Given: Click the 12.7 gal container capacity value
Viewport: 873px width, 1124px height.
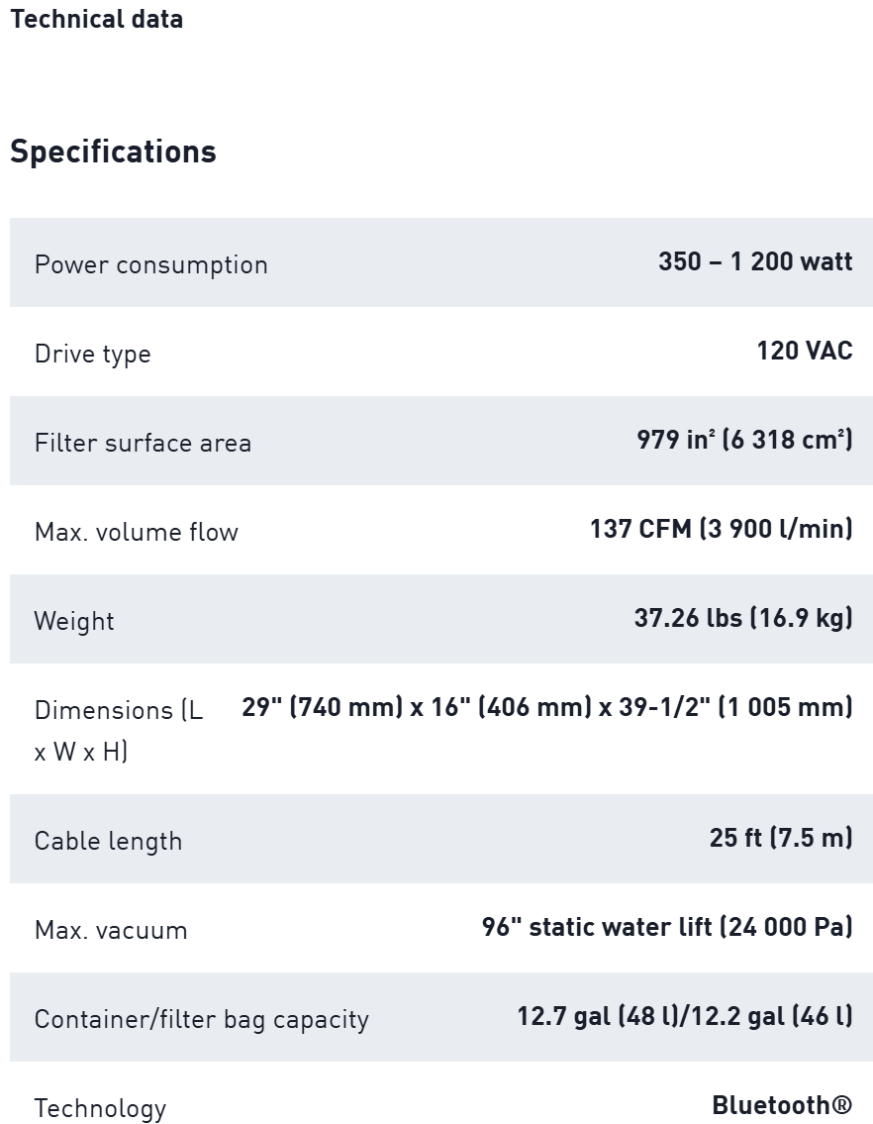Looking at the screenshot, I should pyautogui.click(x=684, y=1016).
